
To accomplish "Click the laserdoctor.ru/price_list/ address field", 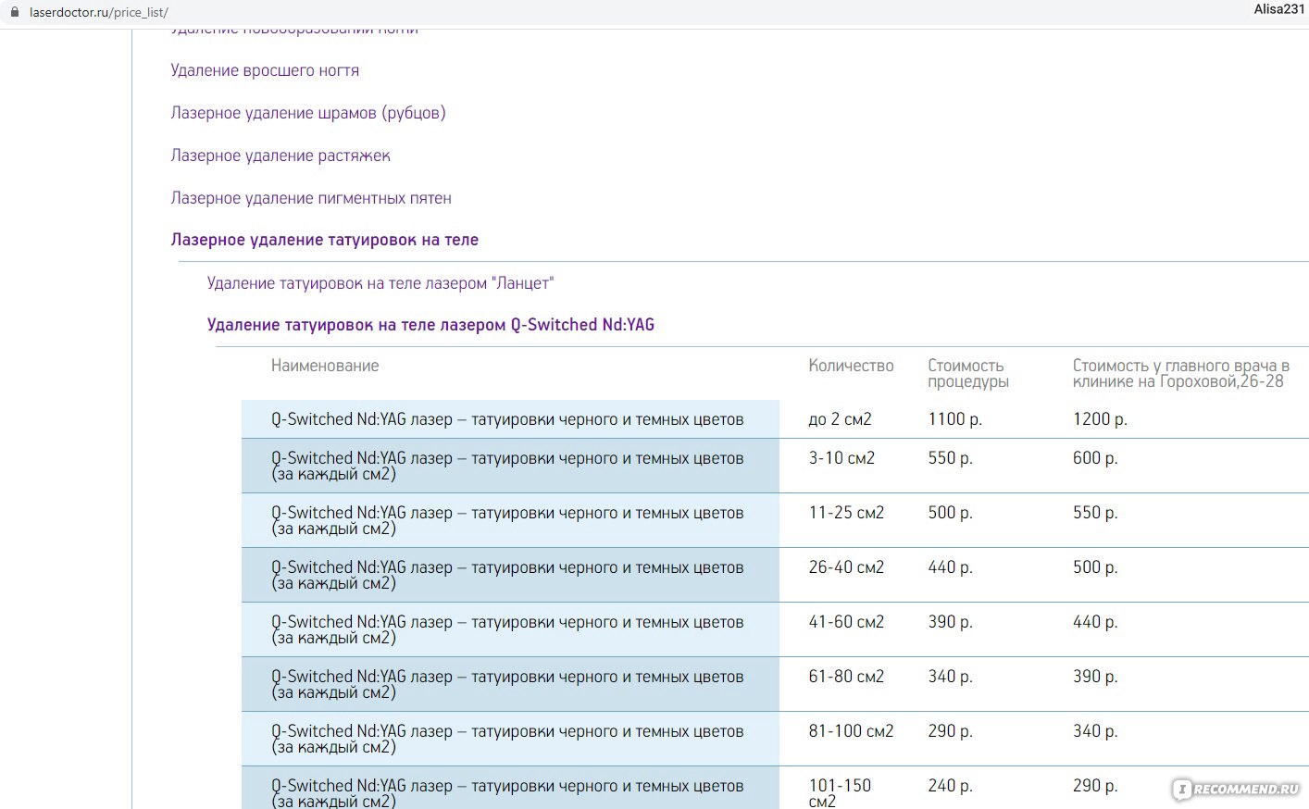I will pos(99,13).
